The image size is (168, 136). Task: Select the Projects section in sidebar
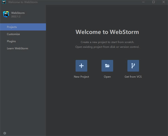pyautogui.click(x=23, y=27)
